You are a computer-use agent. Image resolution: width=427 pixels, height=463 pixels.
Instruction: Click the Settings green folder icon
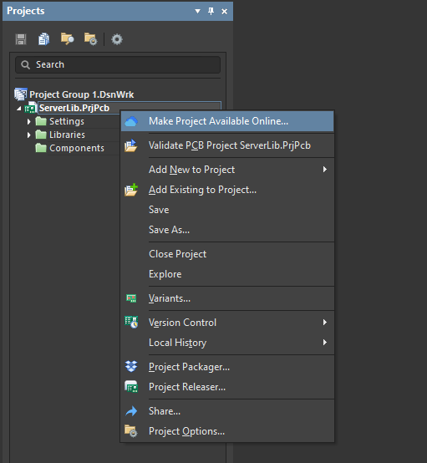[41, 121]
